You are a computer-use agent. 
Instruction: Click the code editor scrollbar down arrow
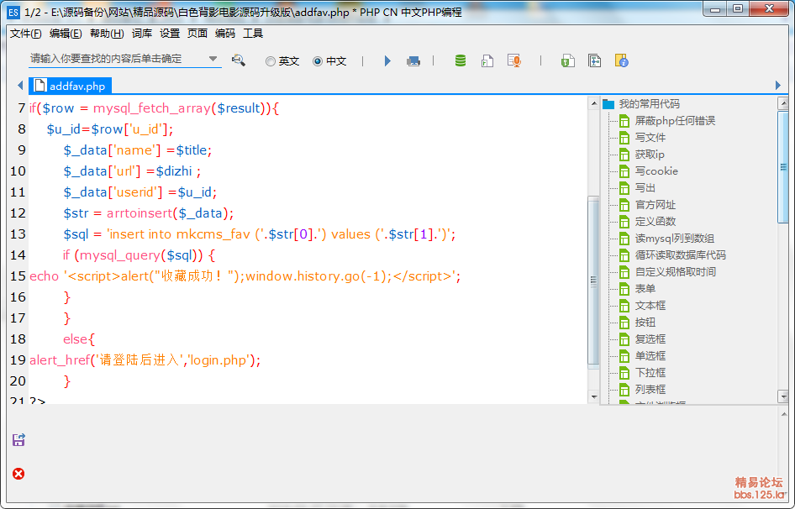coord(593,397)
